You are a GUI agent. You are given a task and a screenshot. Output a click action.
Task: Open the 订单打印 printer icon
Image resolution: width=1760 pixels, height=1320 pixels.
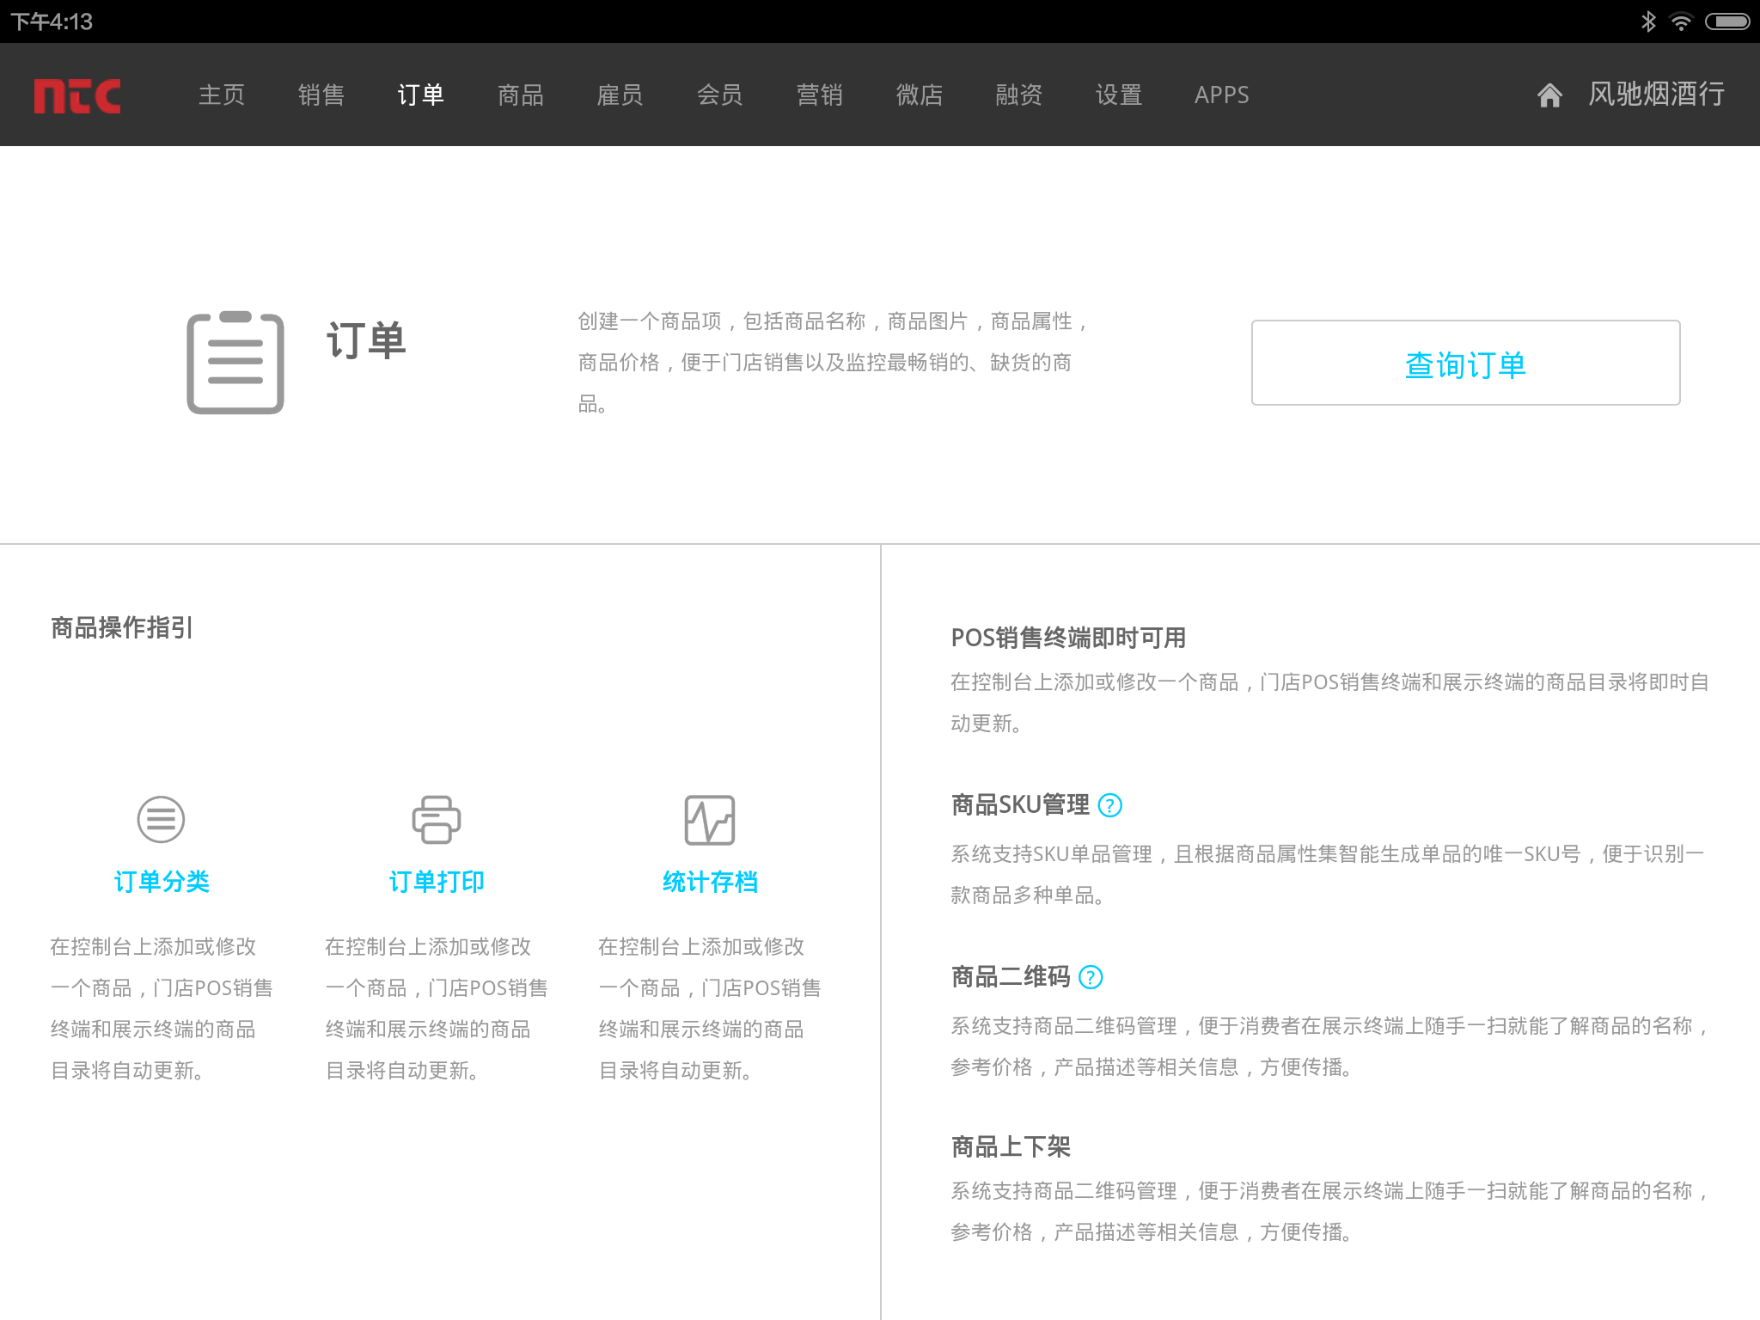[436, 819]
